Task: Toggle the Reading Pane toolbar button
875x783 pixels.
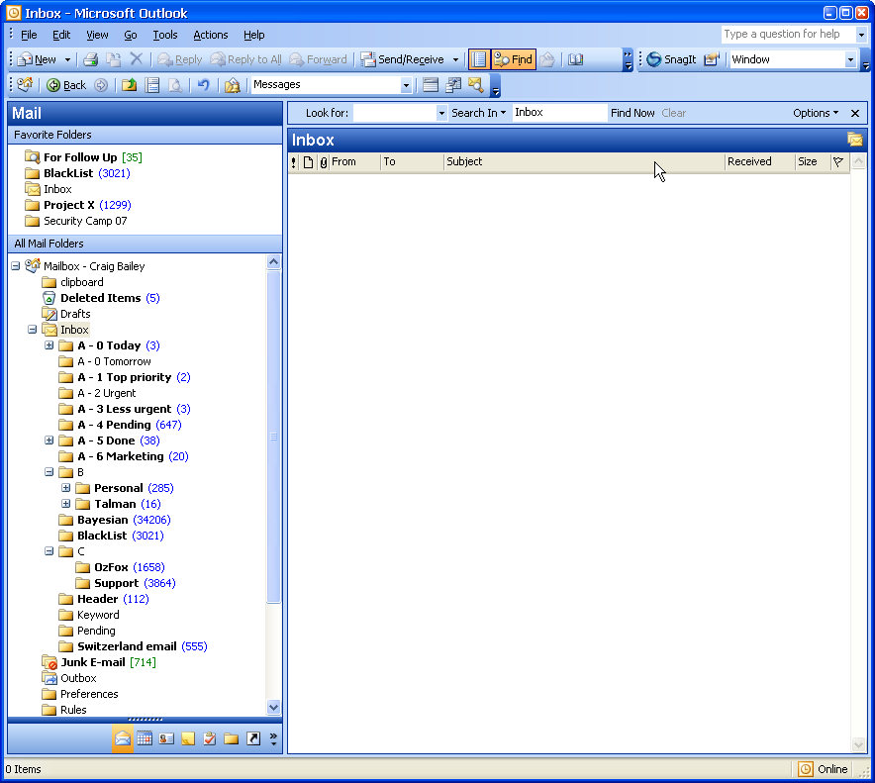Action: pyautogui.click(x=481, y=59)
